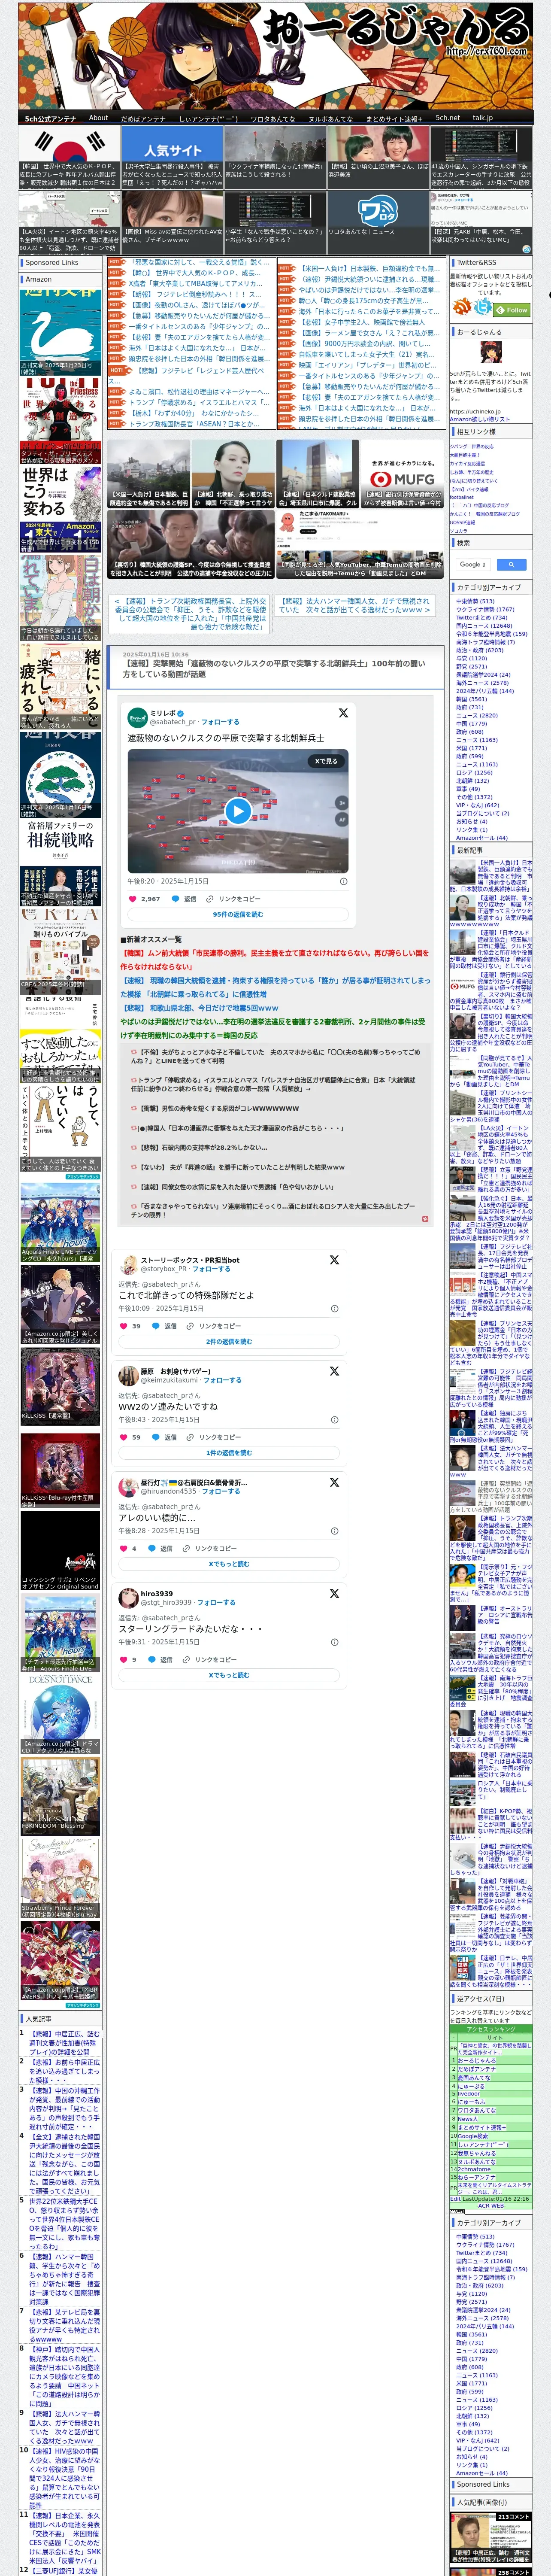The height and width of the screenshot is (2576, 551).
Task: Like the 昼行灯 tweet via heart icon
Action: click(123, 1548)
